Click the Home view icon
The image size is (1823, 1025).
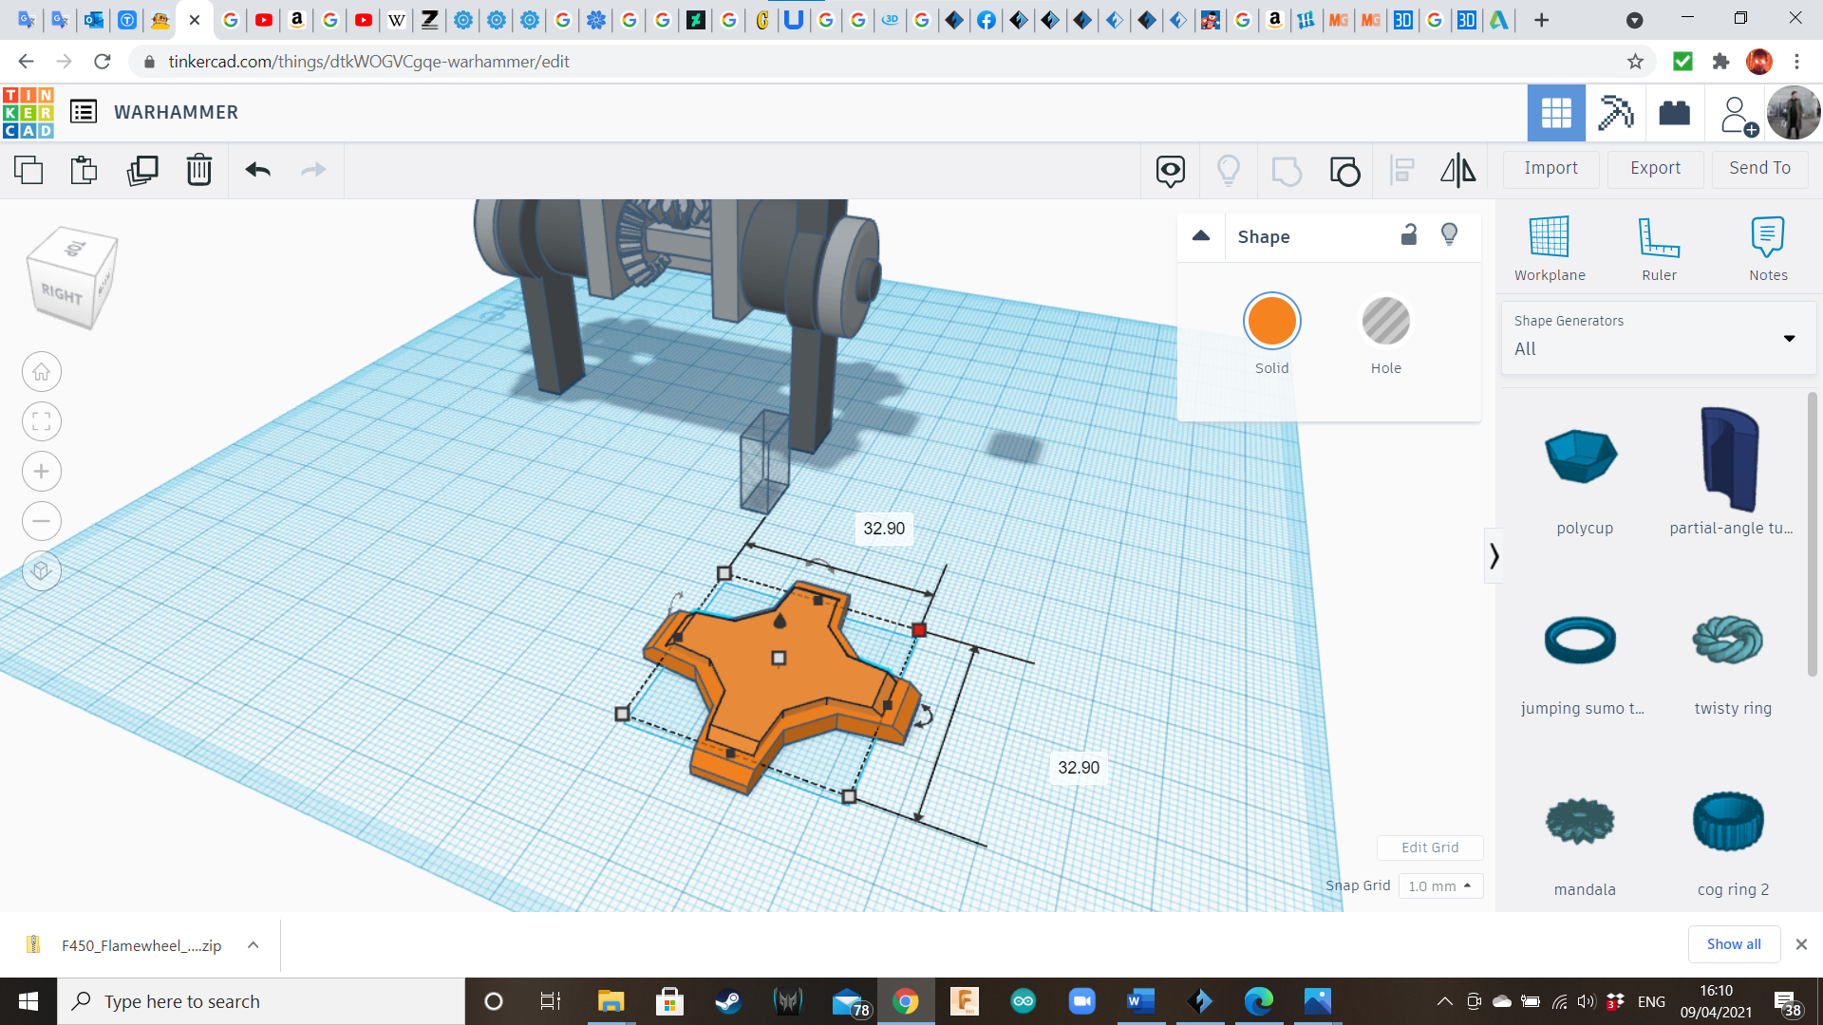[42, 372]
